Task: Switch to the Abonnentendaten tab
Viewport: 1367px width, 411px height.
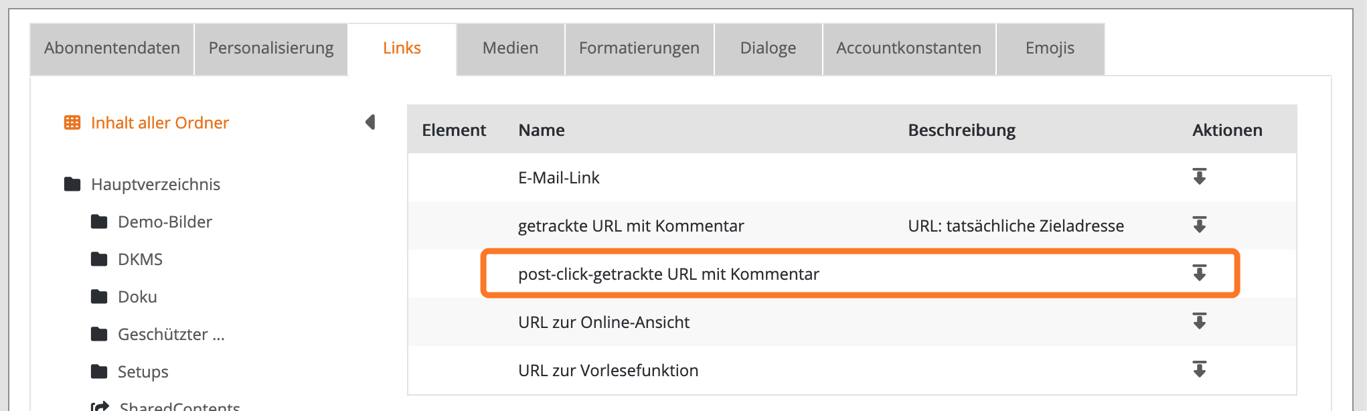Action: point(112,48)
